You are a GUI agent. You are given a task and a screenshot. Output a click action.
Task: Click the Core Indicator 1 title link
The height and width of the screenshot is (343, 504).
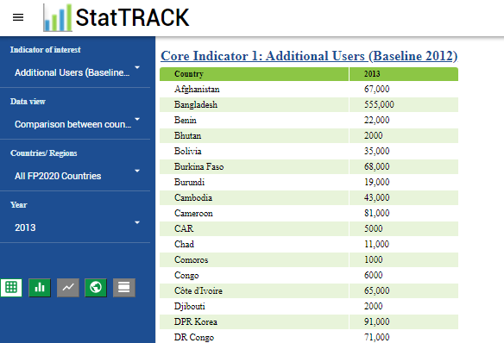pyautogui.click(x=309, y=56)
